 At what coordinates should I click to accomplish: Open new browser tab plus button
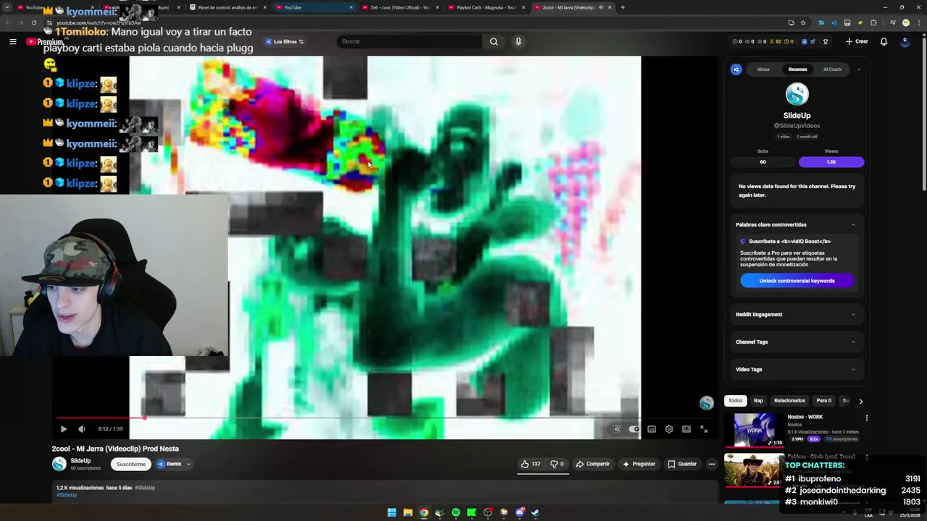click(x=622, y=7)
